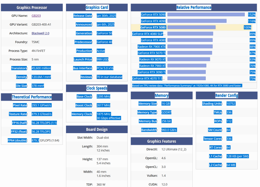Viewport: 260px width, 187px height.
Task: Click the '2617 MHz' boost clock value
Action: coord(103,105)
